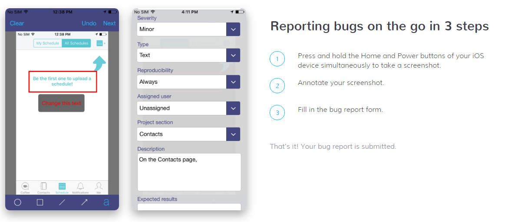Tap the Coffee tab icon
Image resolution: width=505 pixels, height=222 pixels.
(25, 187)
